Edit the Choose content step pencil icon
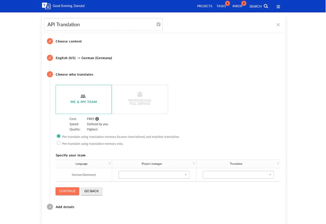Screen dimensions: 326x224 point(50,41)
